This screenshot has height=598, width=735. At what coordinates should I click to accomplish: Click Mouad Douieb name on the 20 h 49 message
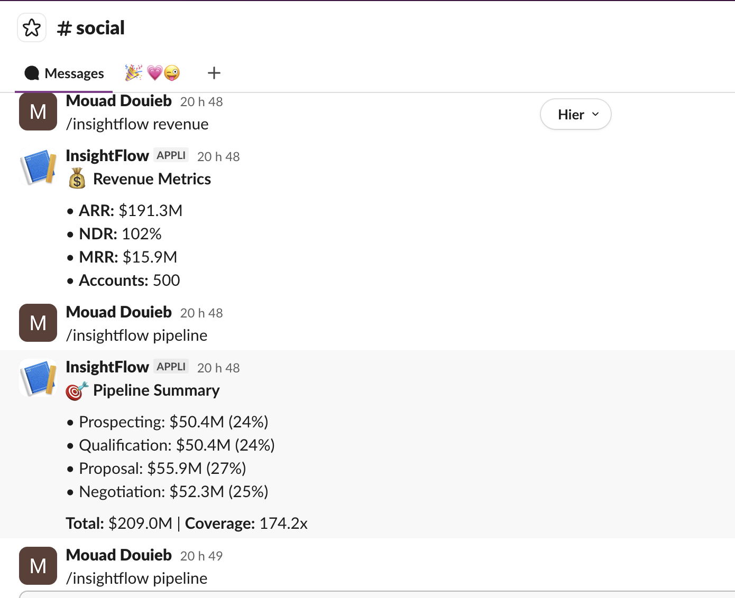click(119, 555)
